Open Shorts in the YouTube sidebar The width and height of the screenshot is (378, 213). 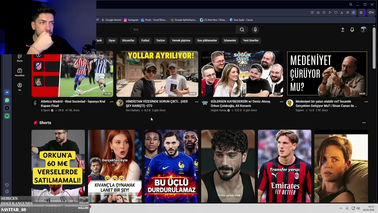[19, 57]
